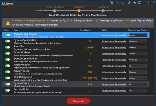
Task: Open Set option link for Privacy Traces
Action: [x=114, y=72]
